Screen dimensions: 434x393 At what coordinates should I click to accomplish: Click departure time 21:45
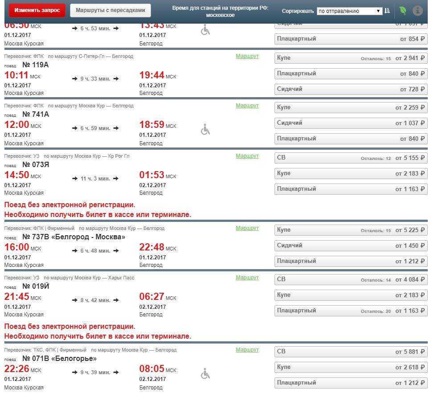tap(16, 297)
